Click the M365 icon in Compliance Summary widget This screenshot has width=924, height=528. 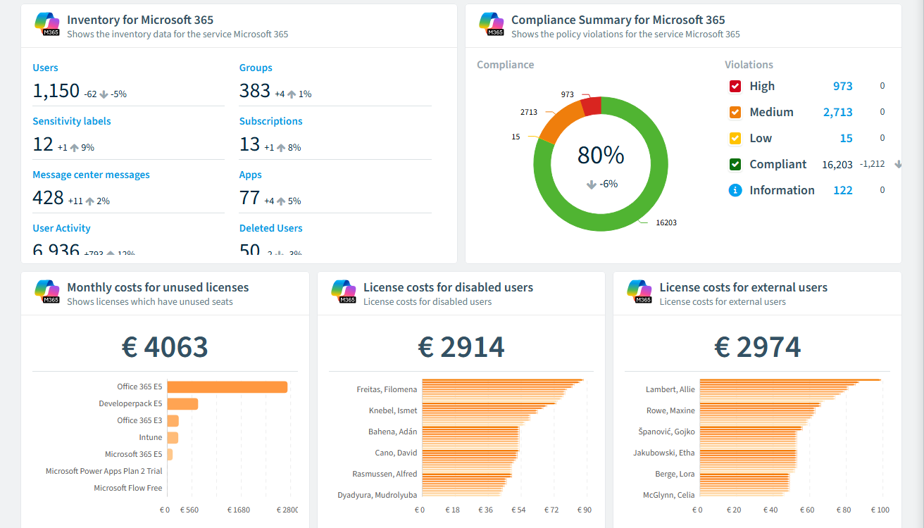tap(491, 25)
